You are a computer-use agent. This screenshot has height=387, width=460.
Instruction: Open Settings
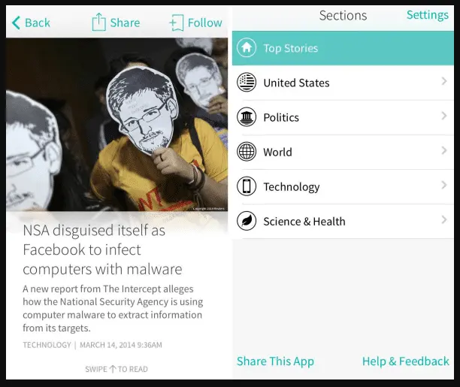(428, 15)
